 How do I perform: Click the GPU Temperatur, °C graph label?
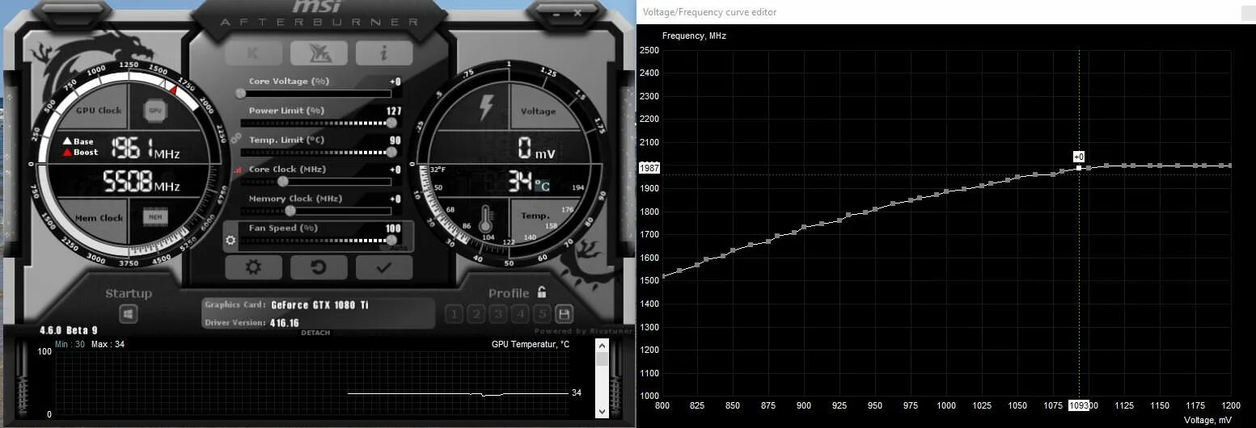coord(531,344)
